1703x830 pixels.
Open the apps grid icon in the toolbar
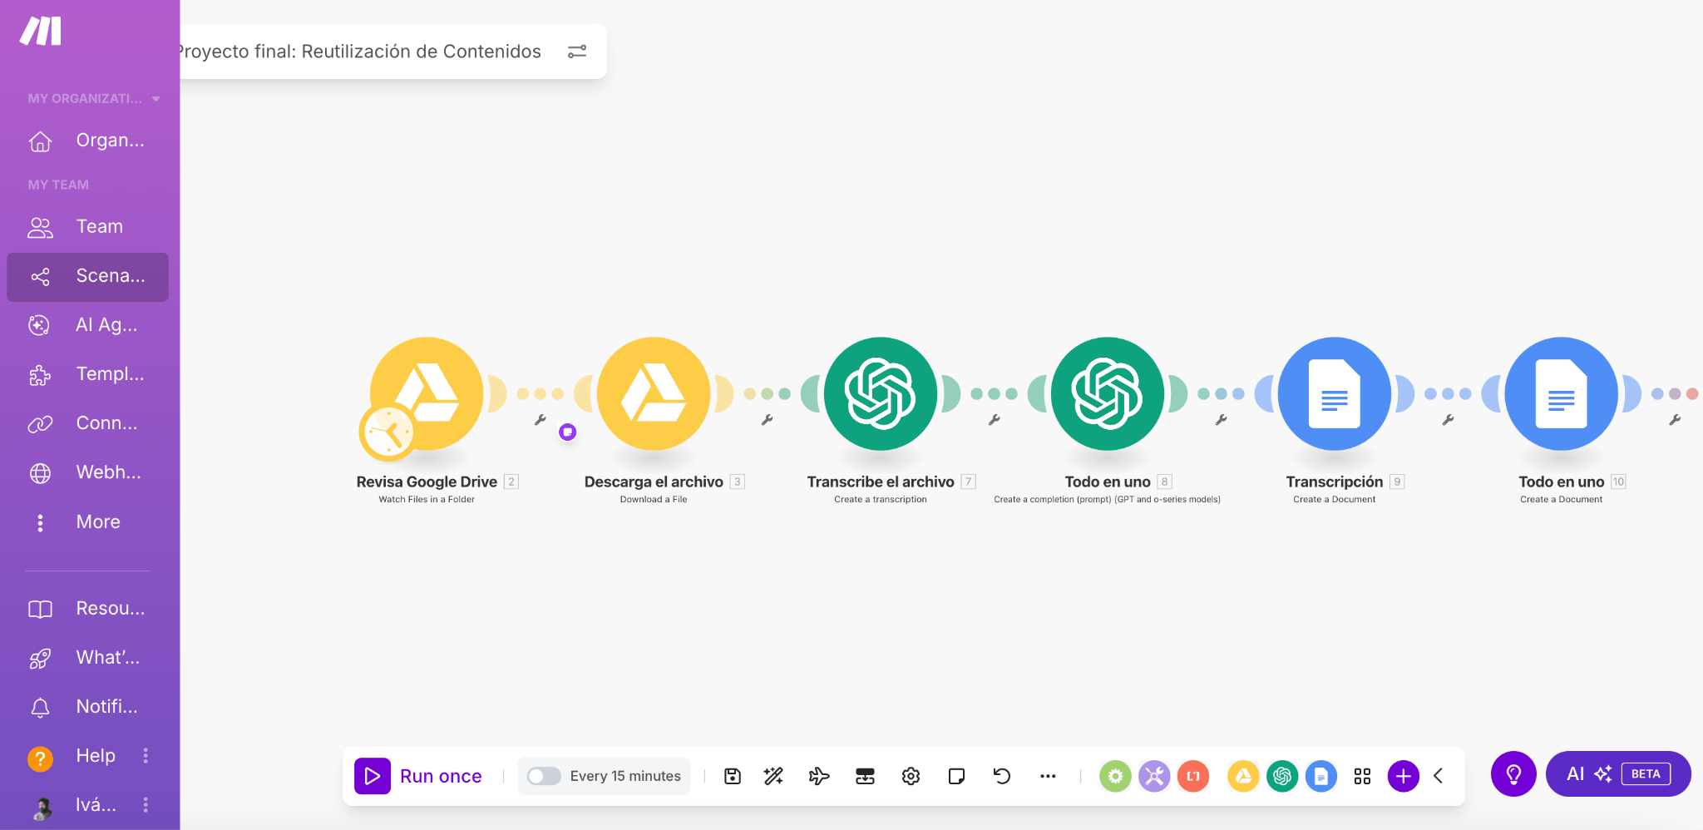1362,776
